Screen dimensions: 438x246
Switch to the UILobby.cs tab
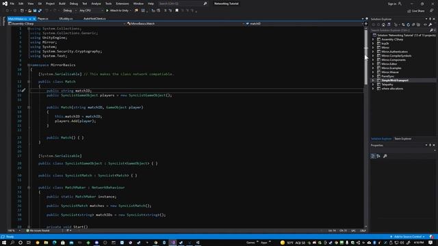pos(66,18)
